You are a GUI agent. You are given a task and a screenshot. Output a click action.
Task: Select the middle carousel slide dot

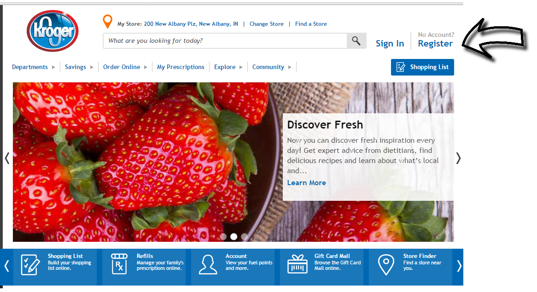[x=233, y=237]
